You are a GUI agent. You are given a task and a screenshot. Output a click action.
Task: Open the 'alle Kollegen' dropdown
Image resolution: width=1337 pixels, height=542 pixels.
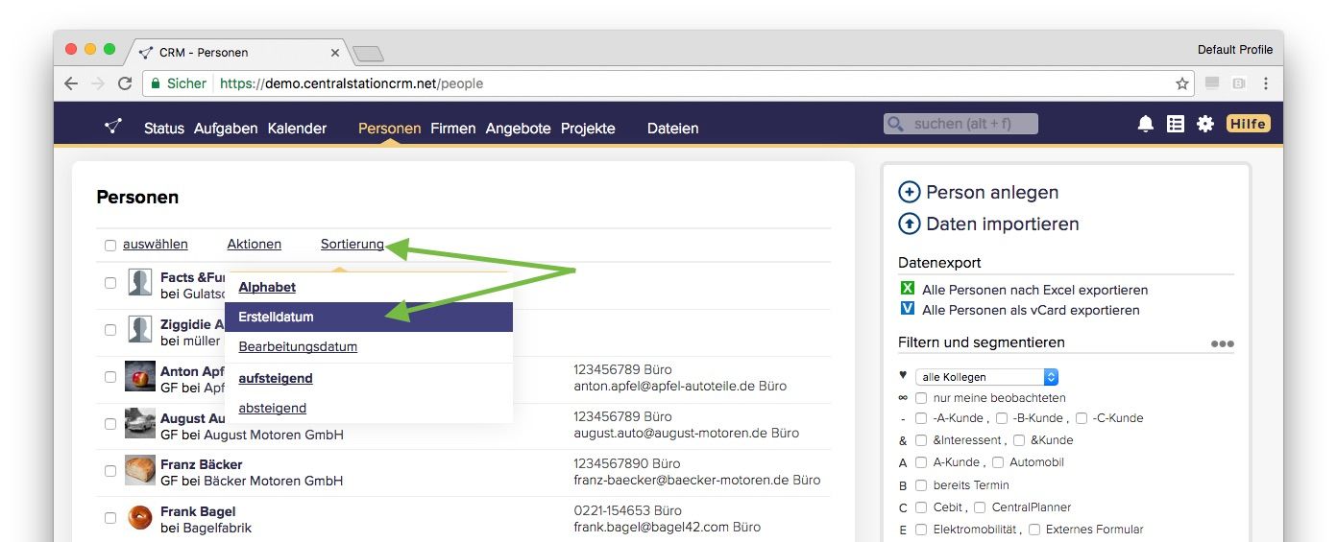click(x=985, y=377)
